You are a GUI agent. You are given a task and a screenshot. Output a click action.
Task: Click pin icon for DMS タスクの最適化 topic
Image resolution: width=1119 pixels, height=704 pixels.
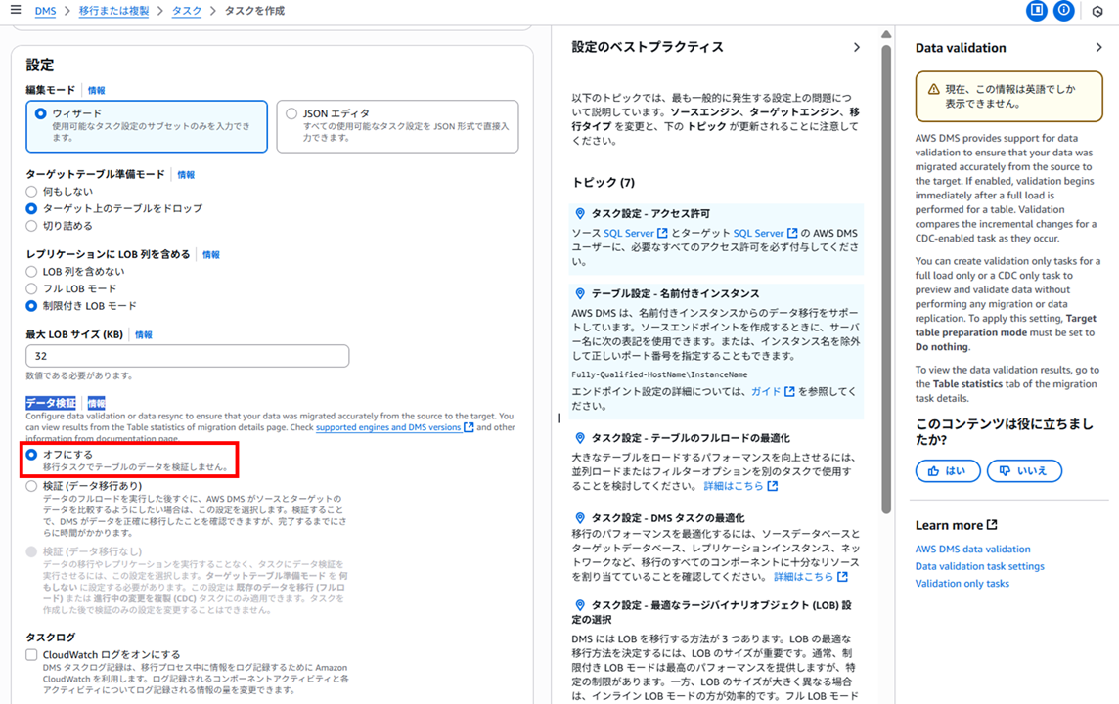(580, 518)
